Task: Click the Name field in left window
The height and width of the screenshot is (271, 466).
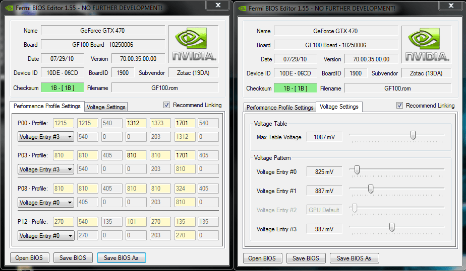Action: point(103,31)
